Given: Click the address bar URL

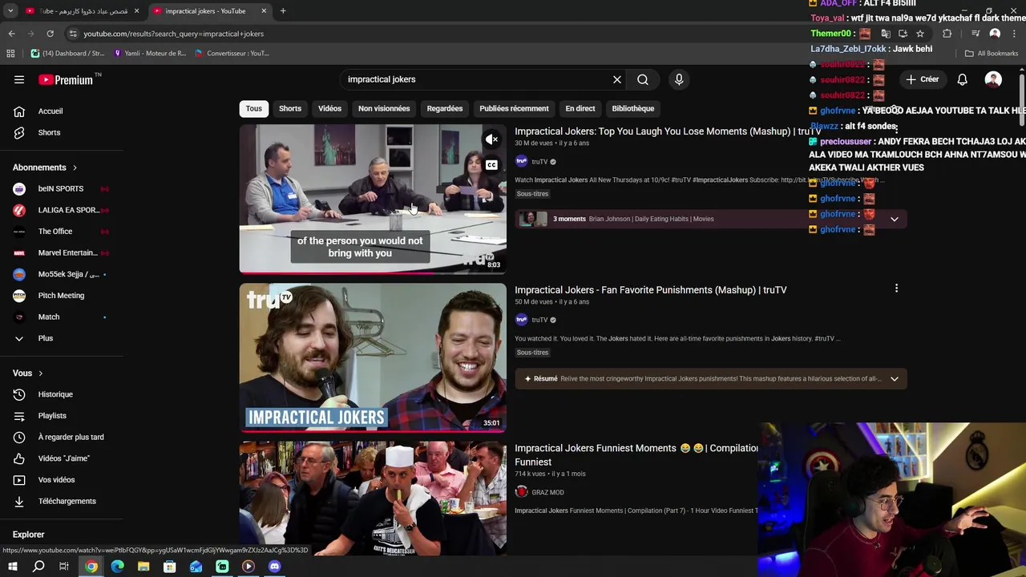Looking at the screenshot, I should (173, 34).
